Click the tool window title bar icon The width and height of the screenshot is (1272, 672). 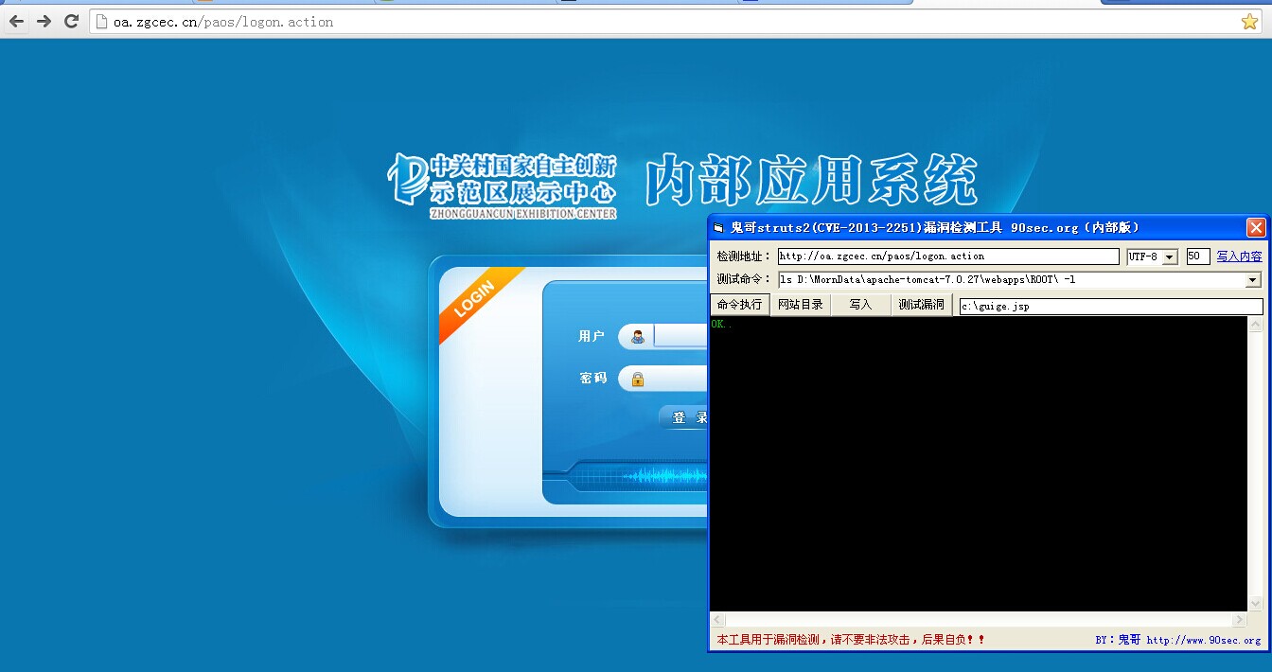[x=718, y=228]
